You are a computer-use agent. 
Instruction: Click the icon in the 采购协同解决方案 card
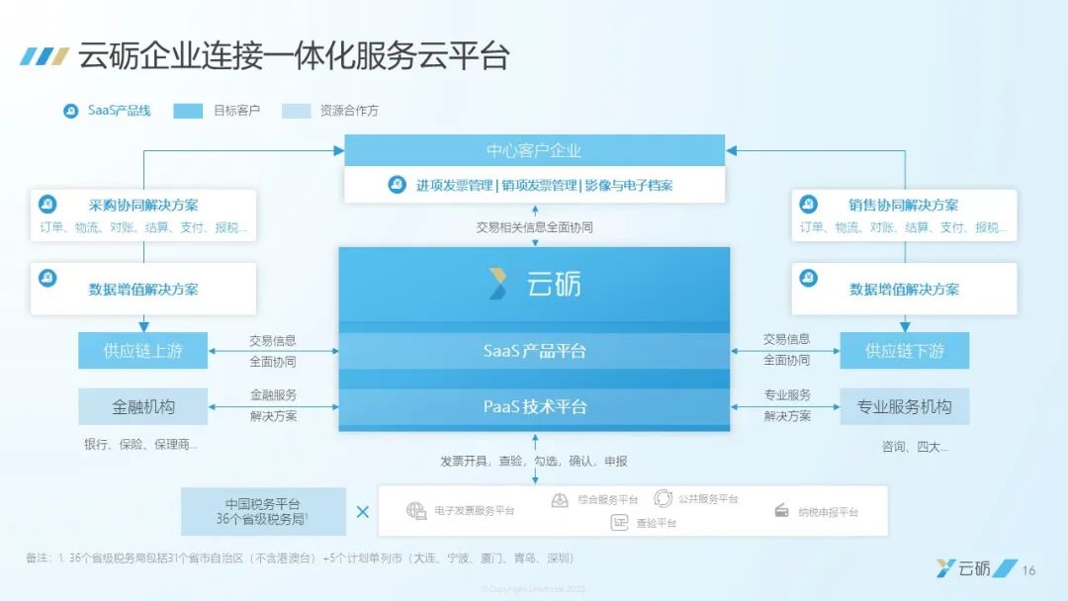[47, 204]
